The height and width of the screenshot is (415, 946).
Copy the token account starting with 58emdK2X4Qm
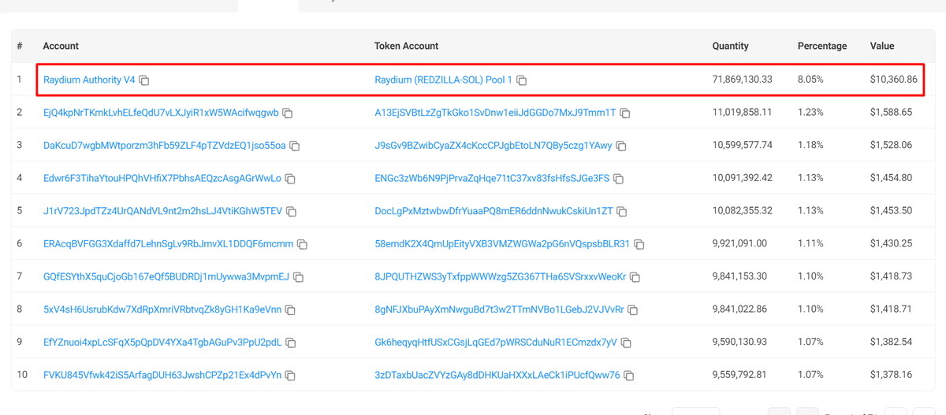point(639,244)
